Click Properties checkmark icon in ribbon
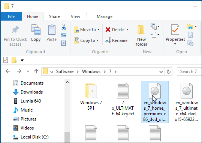The height and width of the screenshot is (143, 202). tap(175, 30)
